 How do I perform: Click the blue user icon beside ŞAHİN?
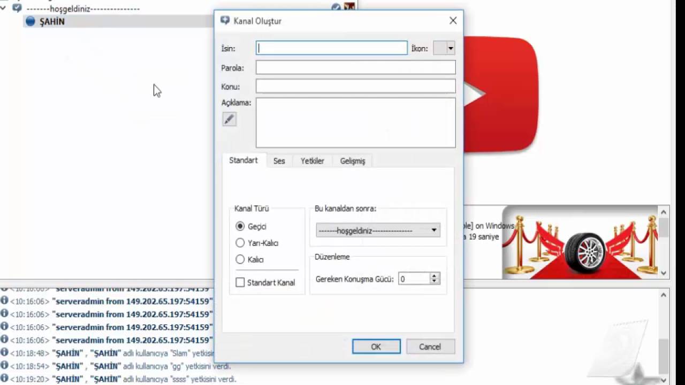tap(30, 21)
